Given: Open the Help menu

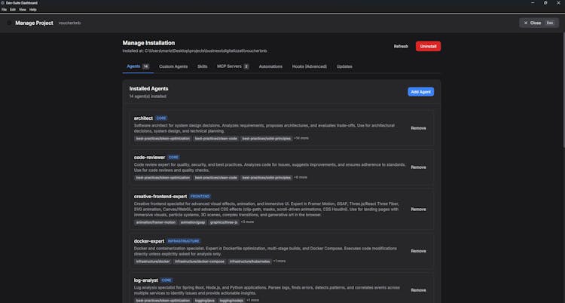Looking at the screenshot, I should coord(33,9).
